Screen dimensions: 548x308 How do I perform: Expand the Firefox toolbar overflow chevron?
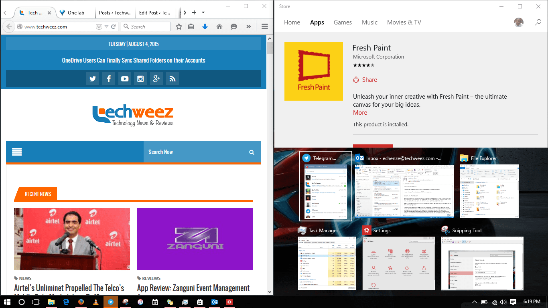point(248,27)
